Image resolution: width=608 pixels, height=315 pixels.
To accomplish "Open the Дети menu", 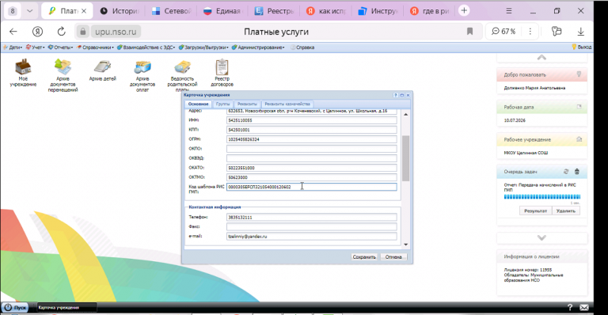I will tap(13, 47).
